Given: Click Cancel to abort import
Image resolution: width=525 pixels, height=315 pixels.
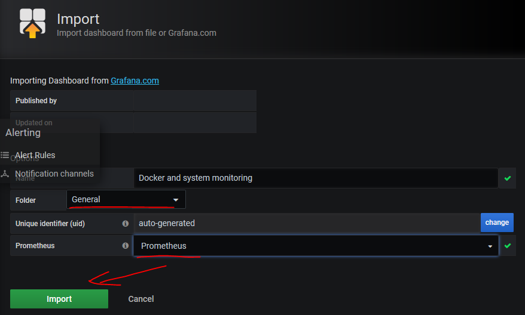Looking at the screenshot, I should coord(141,299).
